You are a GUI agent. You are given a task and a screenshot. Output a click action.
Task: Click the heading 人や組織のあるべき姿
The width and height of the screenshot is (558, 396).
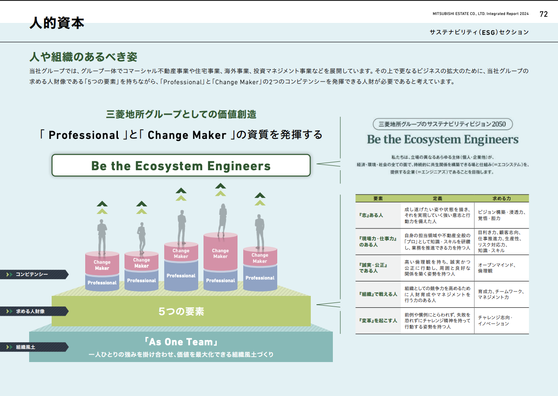83,56
